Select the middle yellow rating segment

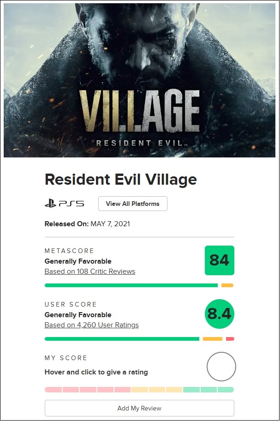157,390
